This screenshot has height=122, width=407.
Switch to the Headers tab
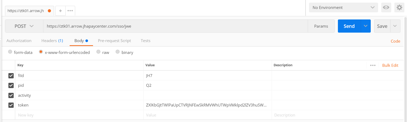coord(52,41)
